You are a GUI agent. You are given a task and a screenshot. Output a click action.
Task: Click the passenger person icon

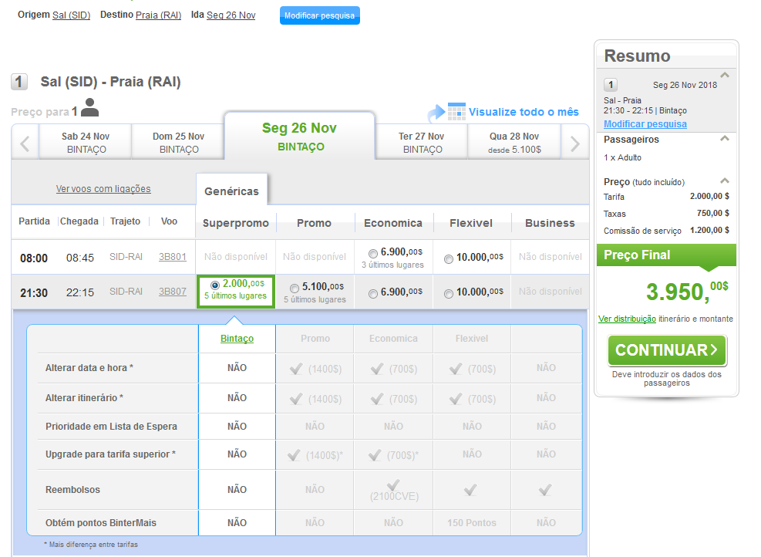(89, 108)
